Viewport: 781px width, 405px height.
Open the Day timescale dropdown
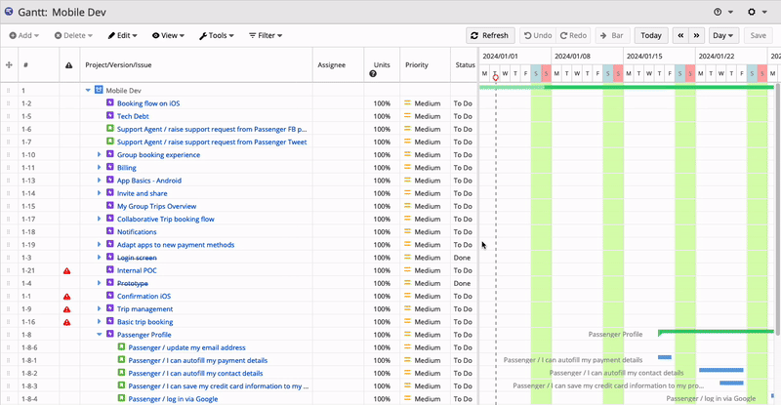[x=723, y=35]
